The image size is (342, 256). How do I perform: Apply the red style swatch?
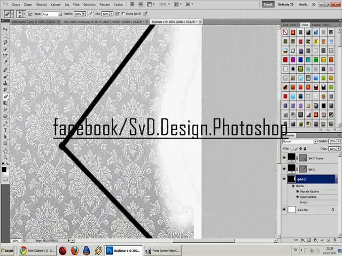tap(285, 60)
